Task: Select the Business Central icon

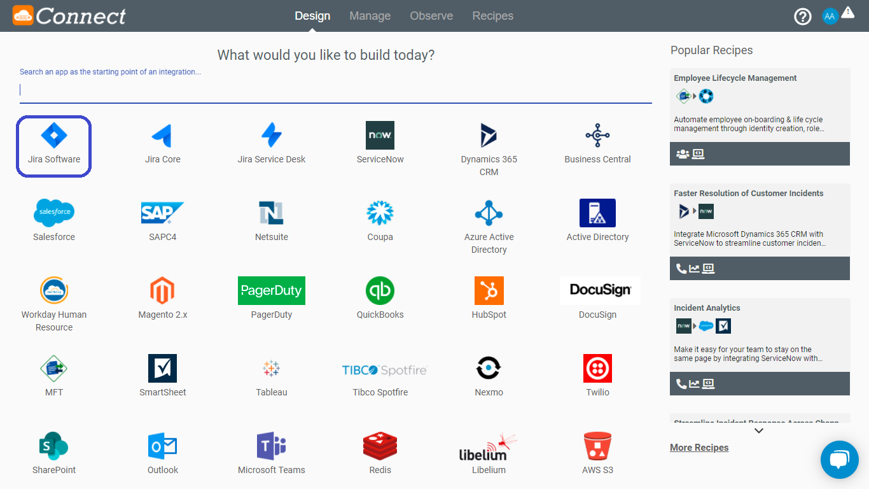Action: (597, 135)
